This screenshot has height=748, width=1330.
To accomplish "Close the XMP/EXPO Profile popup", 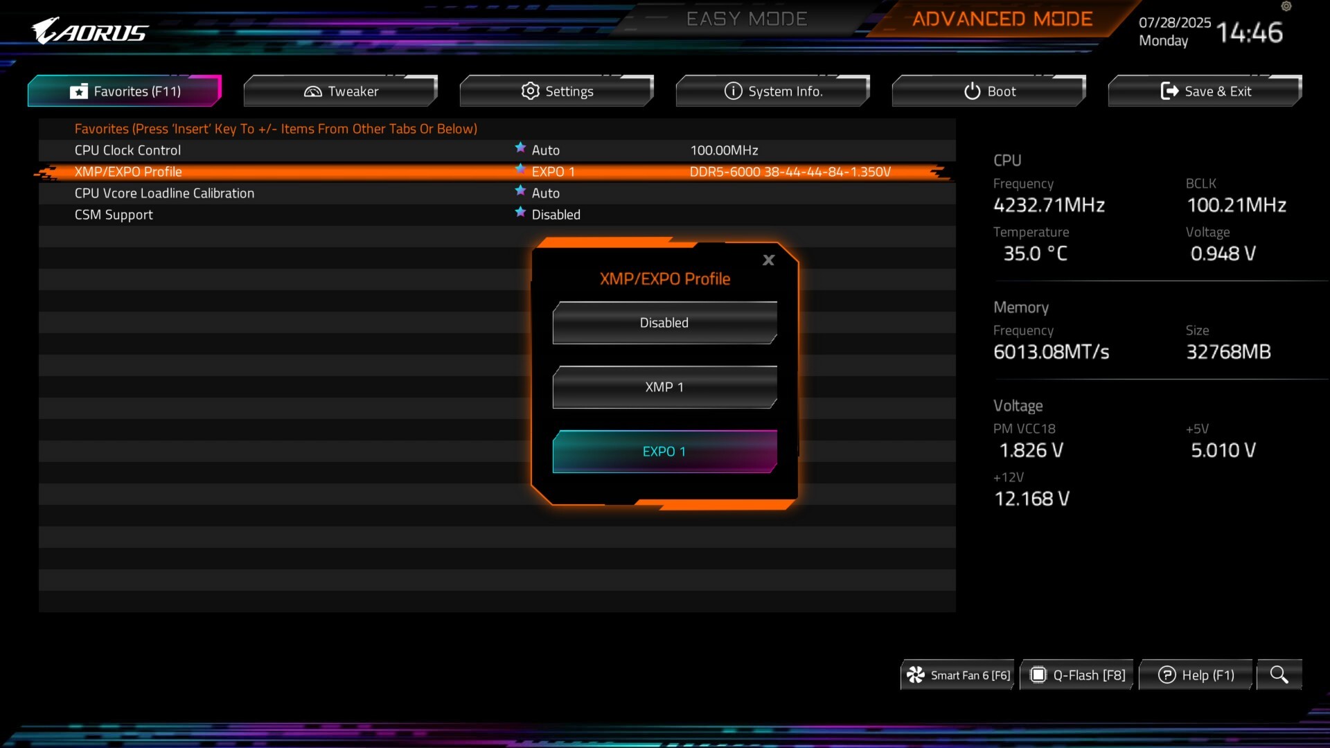I will (768, 260).
